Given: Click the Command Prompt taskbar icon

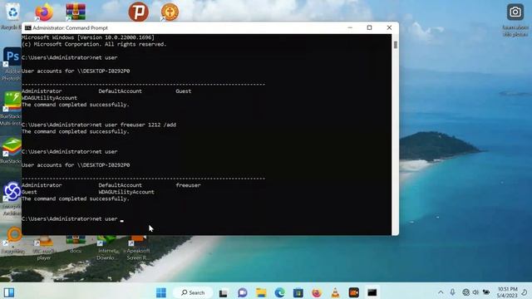Looking at the screenshot, I should click(x=372, y=292).
